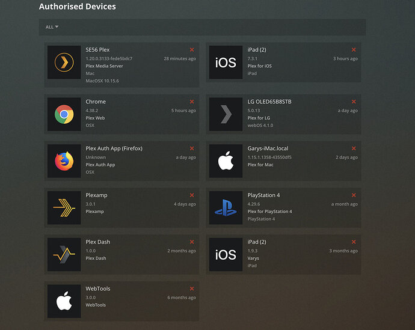Remove the Chrome Plex Web device
This screenshot has width=415, height=330.
192,102
